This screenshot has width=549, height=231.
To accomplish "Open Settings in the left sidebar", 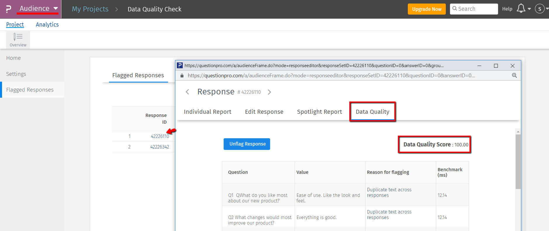I will click(x=16, y=74).
